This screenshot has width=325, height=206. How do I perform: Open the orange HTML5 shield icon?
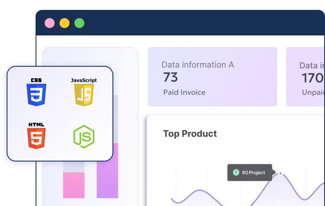(x=36, y=138)
